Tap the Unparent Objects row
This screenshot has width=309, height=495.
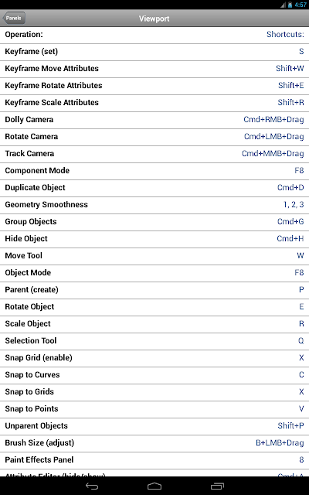(154, 426)
